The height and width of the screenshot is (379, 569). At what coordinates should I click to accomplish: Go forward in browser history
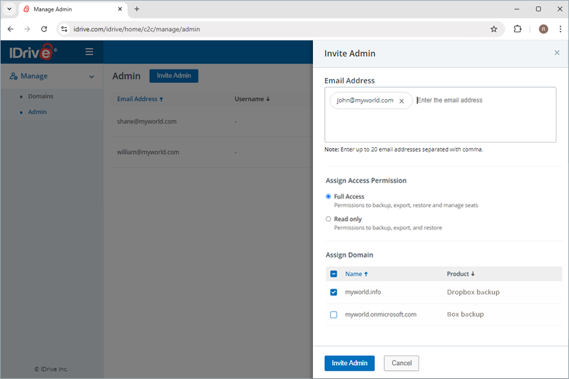(27, 29)
